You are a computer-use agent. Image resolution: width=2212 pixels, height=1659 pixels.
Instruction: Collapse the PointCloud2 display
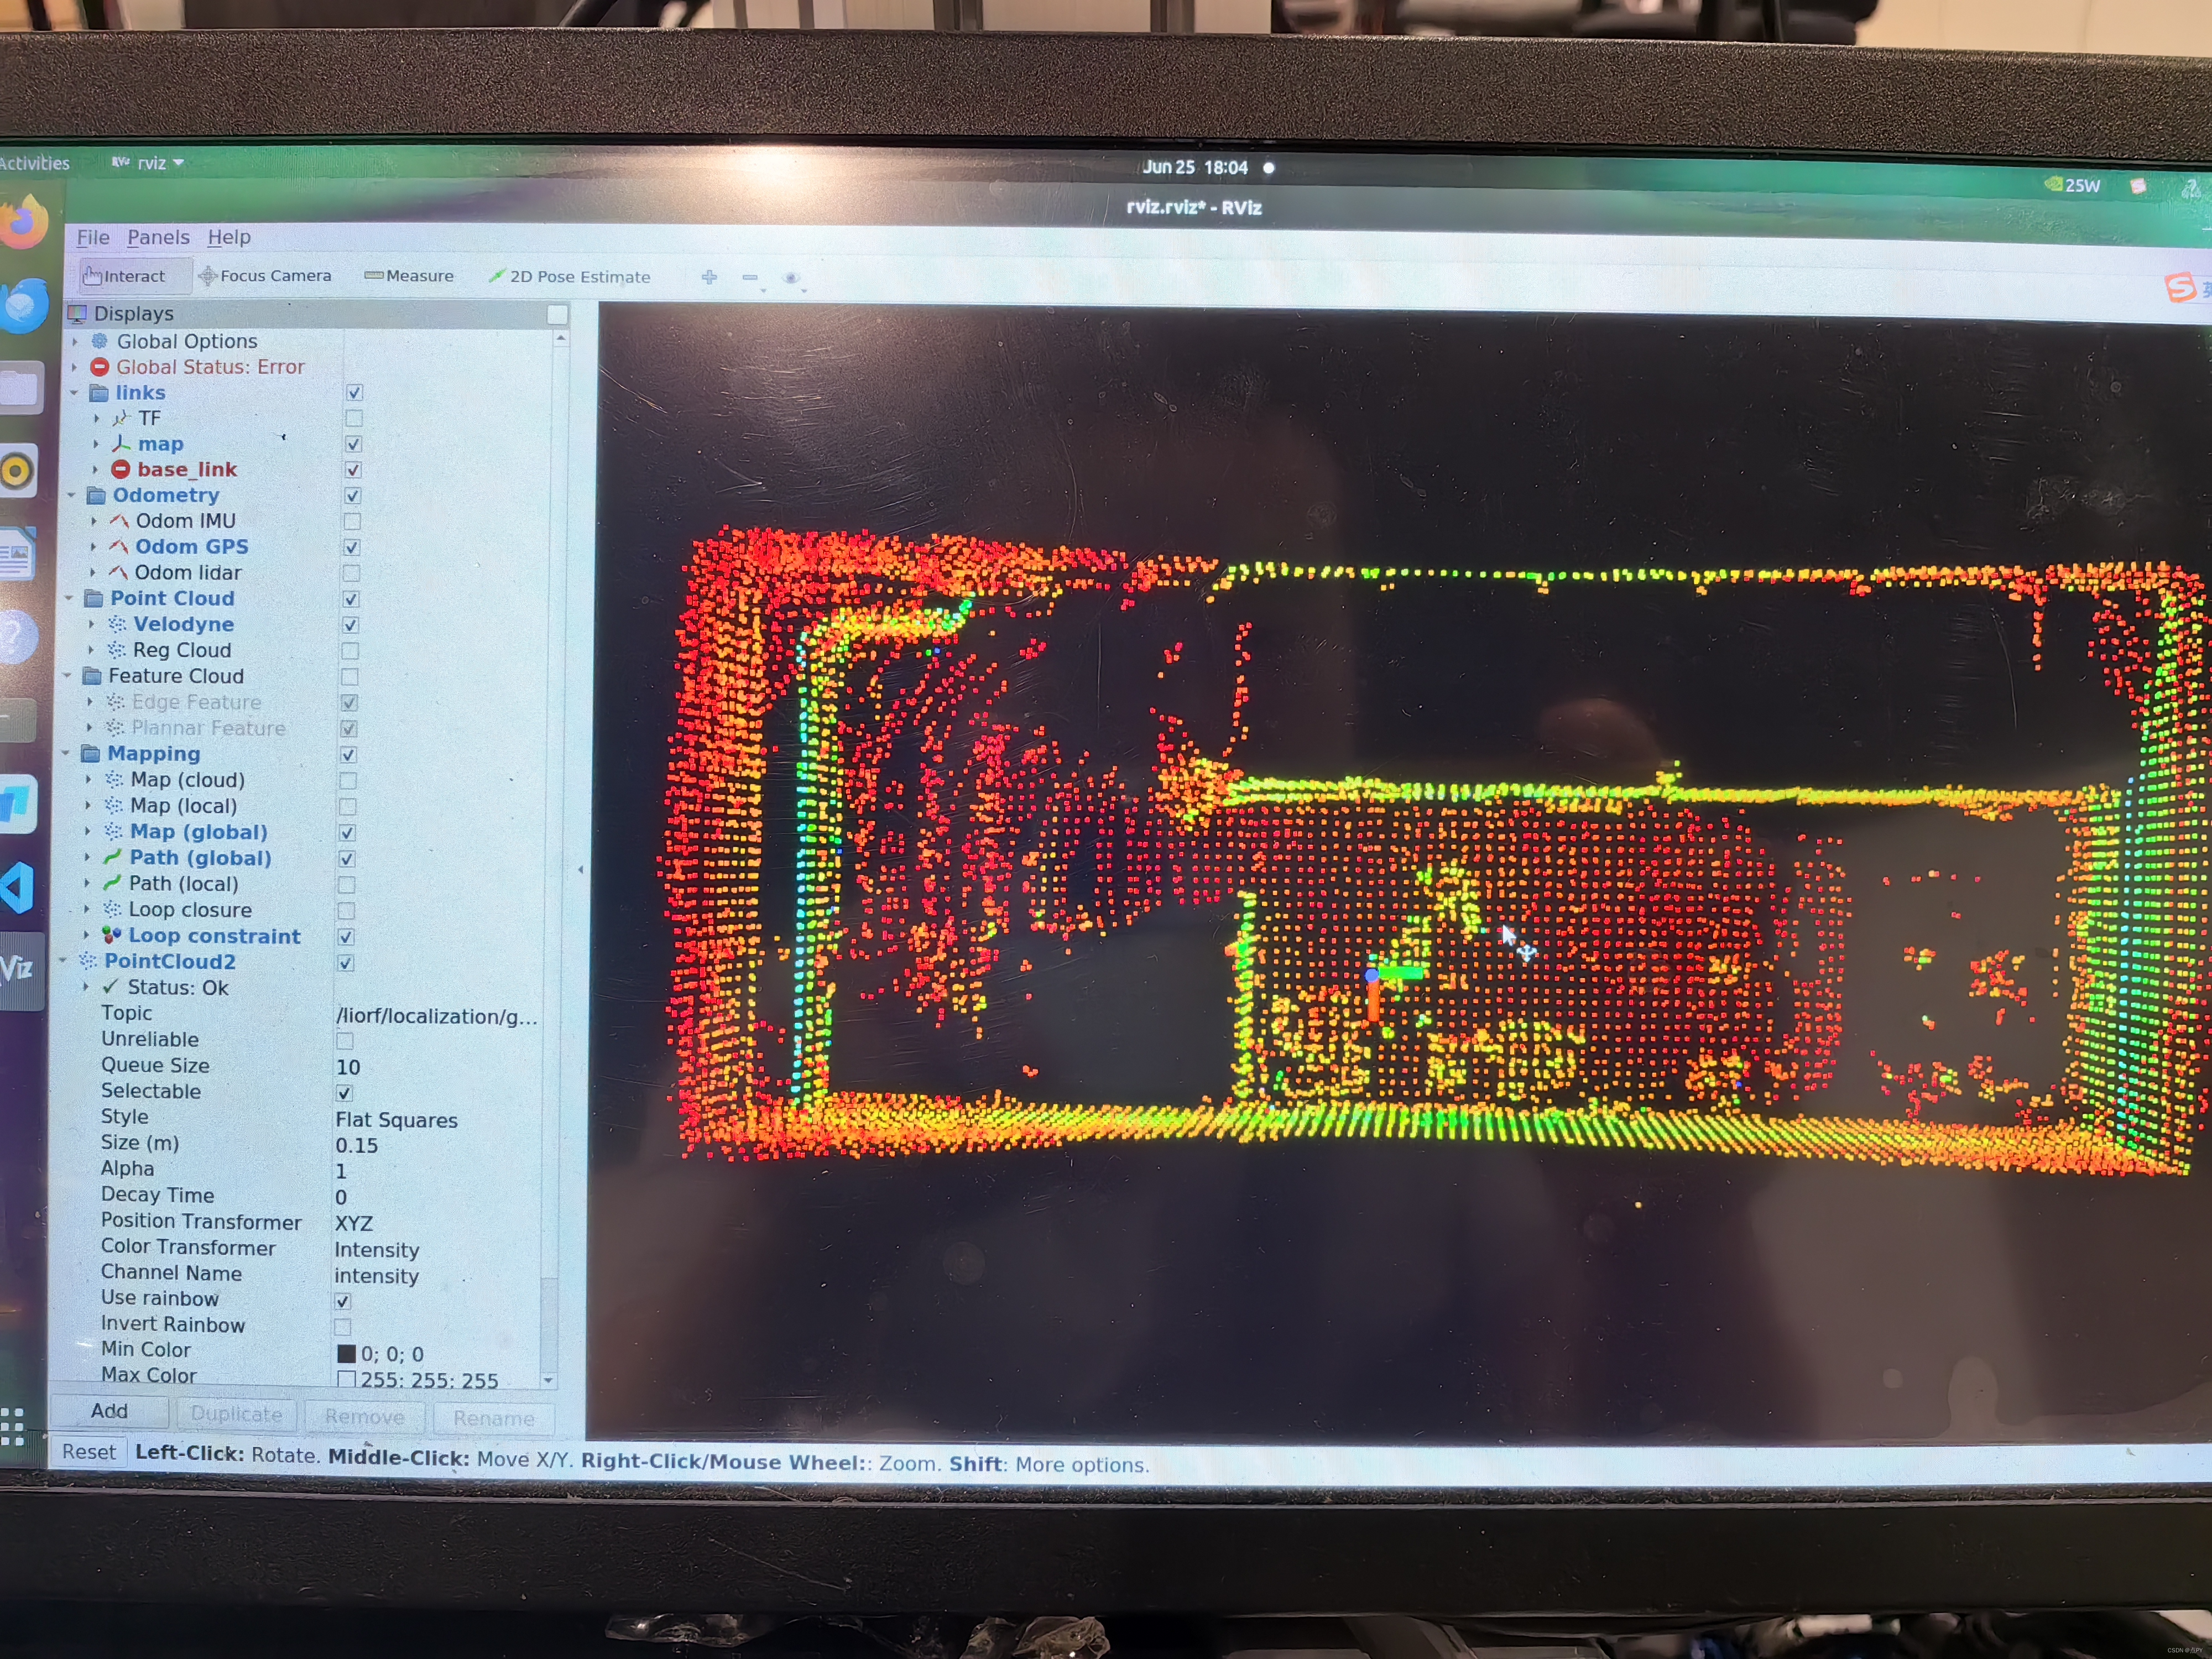pos(63,961)
